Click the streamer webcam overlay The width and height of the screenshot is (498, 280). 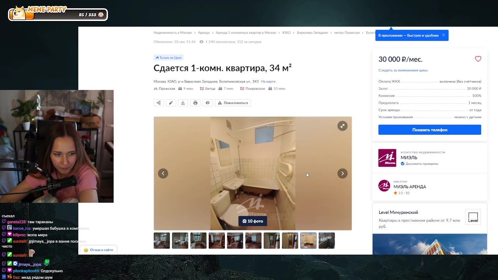57,146
